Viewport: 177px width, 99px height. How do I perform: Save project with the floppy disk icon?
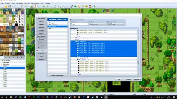click(10, 6)
